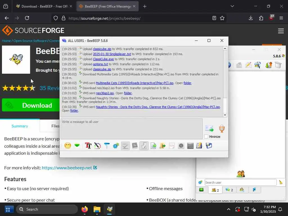This screenshot has width=288, height=216.
Task: Click the blue floppy save chat icon
Action: (x=209, y=146)
